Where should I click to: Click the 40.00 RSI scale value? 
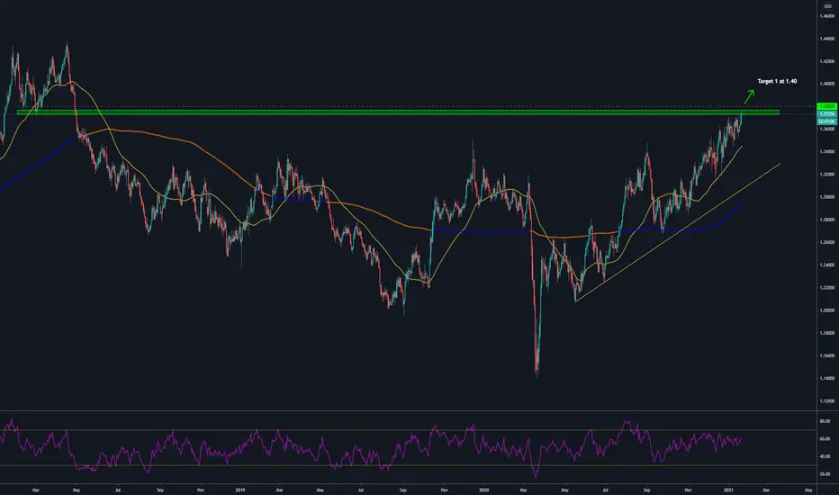(825, 456)
